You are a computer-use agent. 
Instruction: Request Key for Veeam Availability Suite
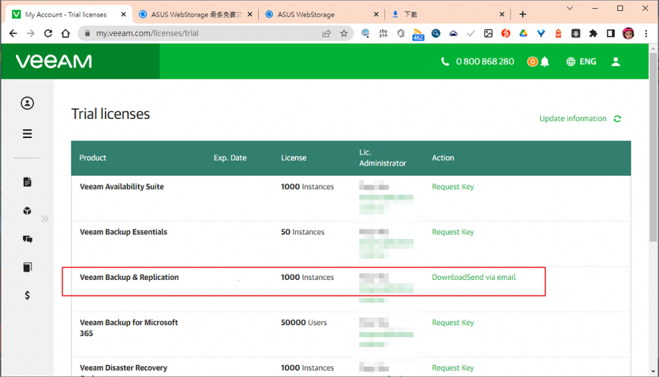click(452, 187)
